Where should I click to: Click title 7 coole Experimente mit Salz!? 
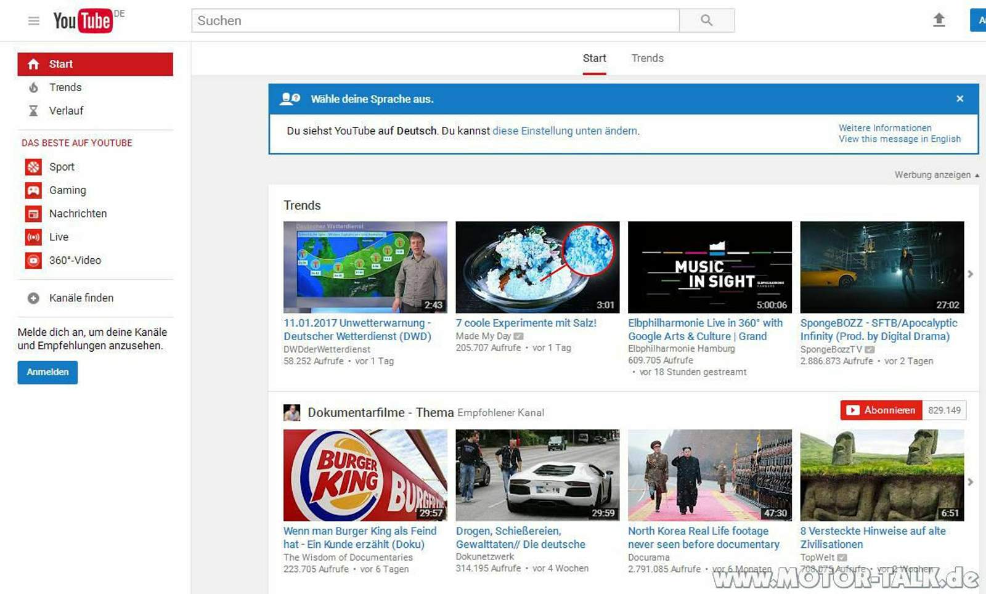pos(526,323)
